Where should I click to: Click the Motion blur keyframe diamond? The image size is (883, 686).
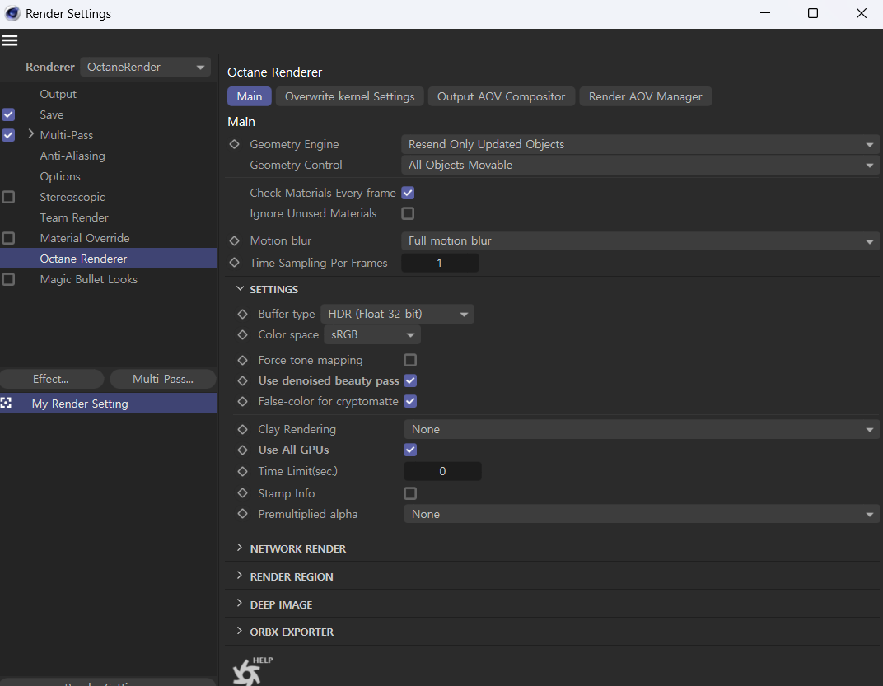point(235,240)
